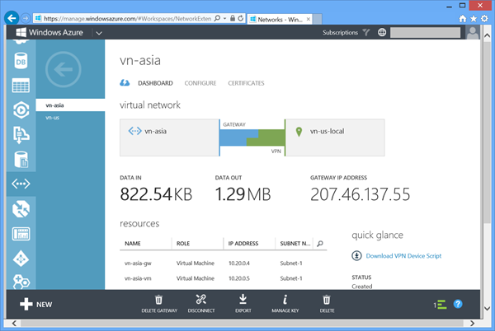This screenshot has width=495, height=331.
Task: Switch to the Configure tab
Action: pyautogui.click(x=200, y=83)
